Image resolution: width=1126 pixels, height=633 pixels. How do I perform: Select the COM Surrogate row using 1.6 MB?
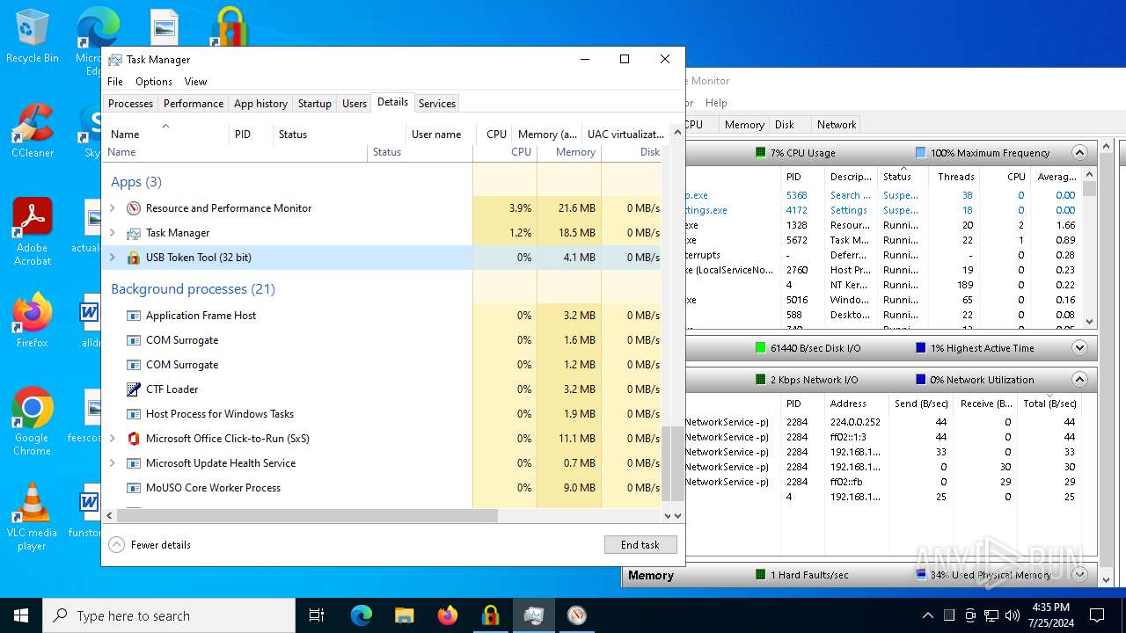tap(382, 340)
